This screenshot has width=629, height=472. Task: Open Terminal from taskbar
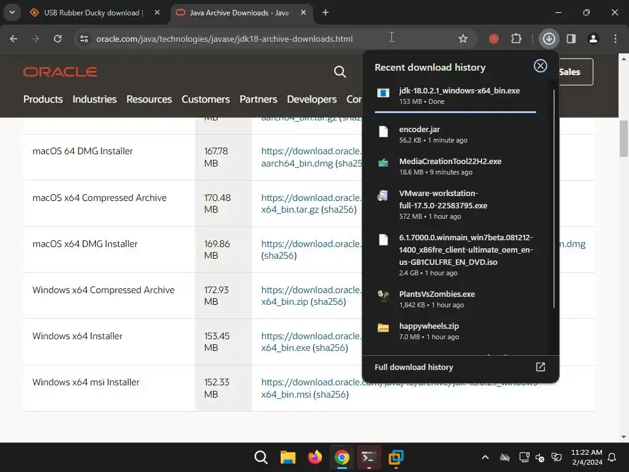pos(369,457)
